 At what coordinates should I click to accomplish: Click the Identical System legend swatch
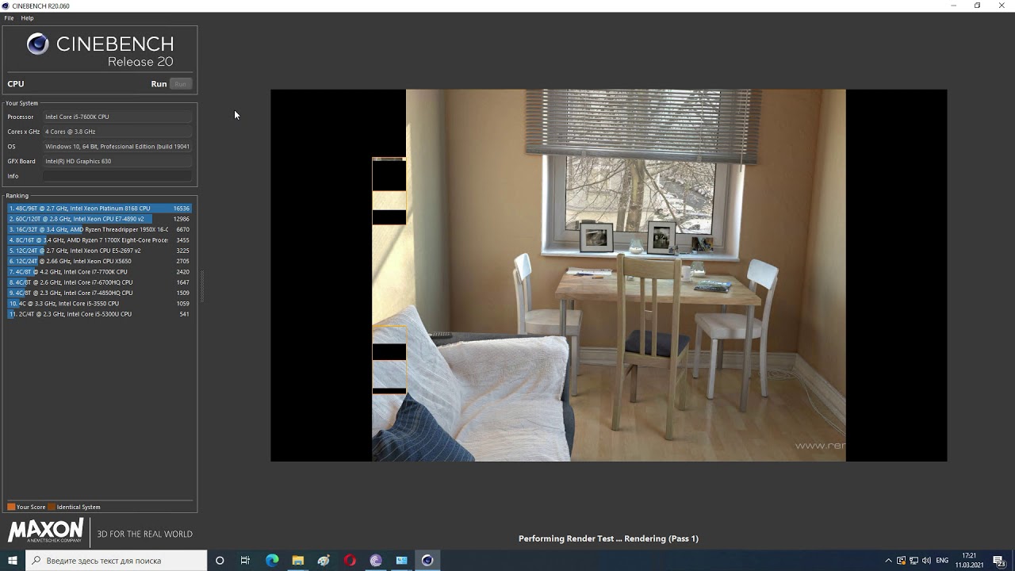click(52, 507)
